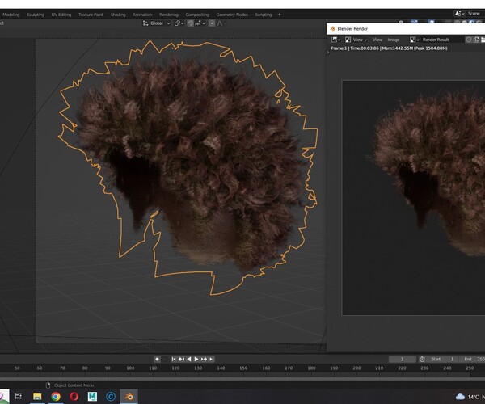The width and height of the screenshot is (485, 404).
Task: Open the Maya icon on the taskbar
Action: pyautogui.click(x=92, y=396)
